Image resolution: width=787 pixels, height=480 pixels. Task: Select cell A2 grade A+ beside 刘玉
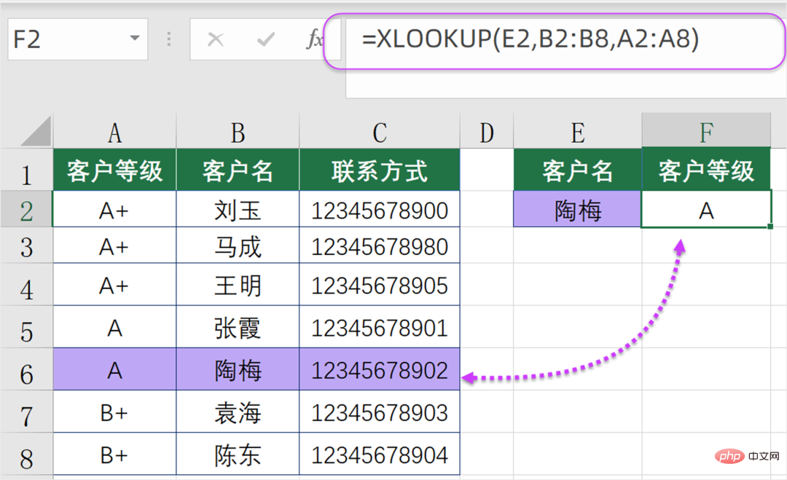click(115, 209)
